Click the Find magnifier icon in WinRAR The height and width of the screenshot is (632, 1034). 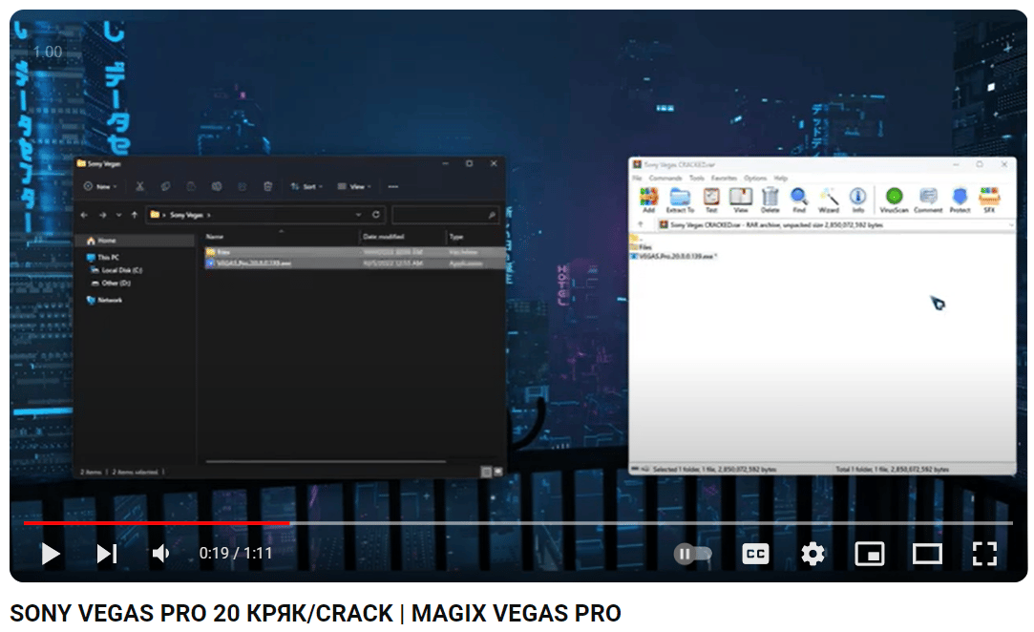[799, 200]
